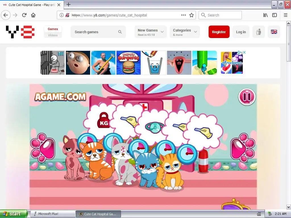
Task: Open the parental controls family icon
Action: 259,32
